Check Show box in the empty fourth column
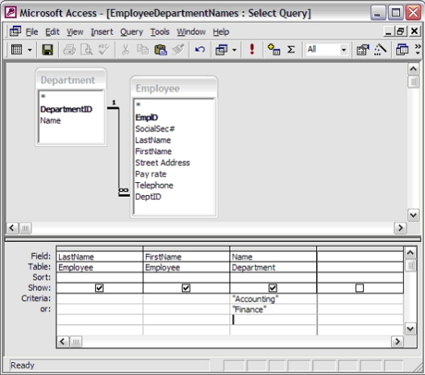The width and height of the screenshot is (425, 375). coord(360,288)
